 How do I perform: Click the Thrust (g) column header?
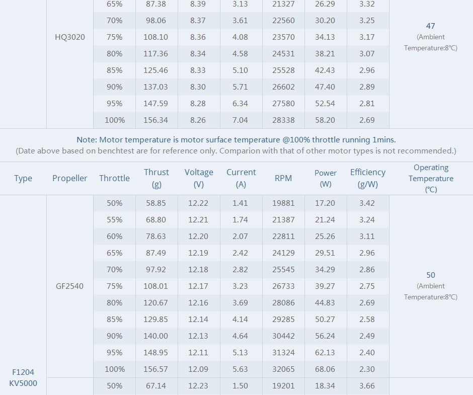point(156,178)
